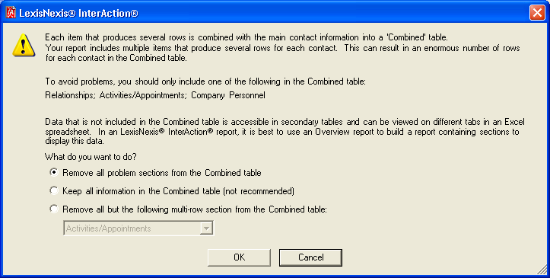Close the dialog with the red X

537,13
